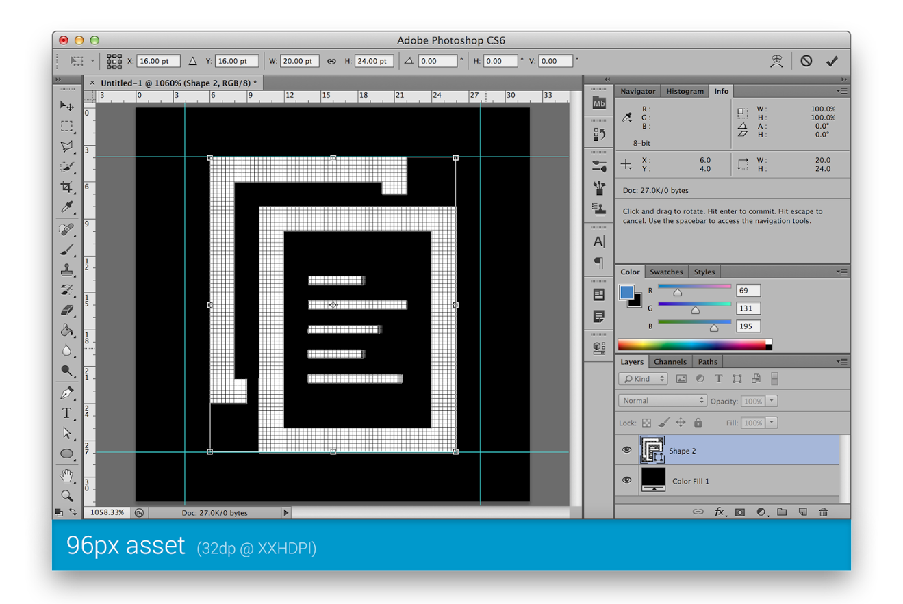Image resolution: width=903 pixels, height=604 pixels.
Task: Open the Kind filter dropdown
Action: (642, 378)
